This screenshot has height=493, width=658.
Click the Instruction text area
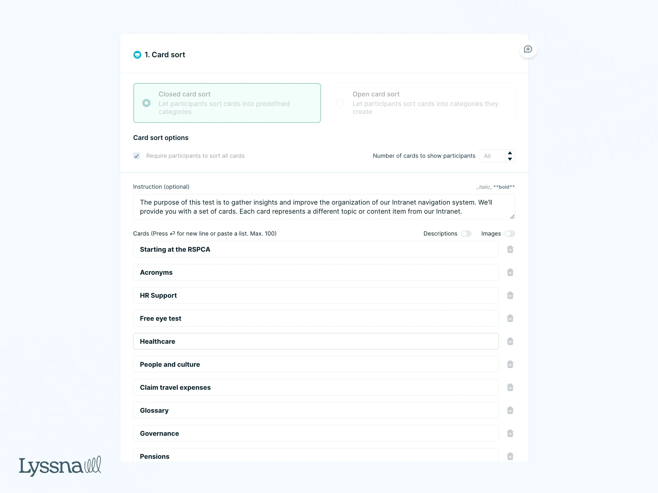tap(324, 207)
